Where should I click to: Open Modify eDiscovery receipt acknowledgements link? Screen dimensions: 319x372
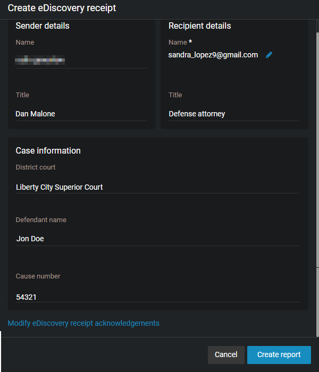83,323
